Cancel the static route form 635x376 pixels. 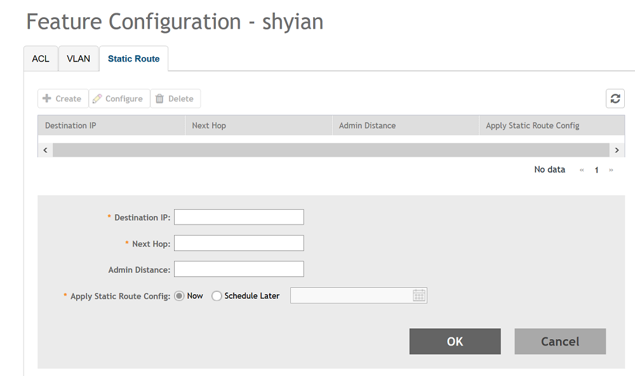pos(559,341)
